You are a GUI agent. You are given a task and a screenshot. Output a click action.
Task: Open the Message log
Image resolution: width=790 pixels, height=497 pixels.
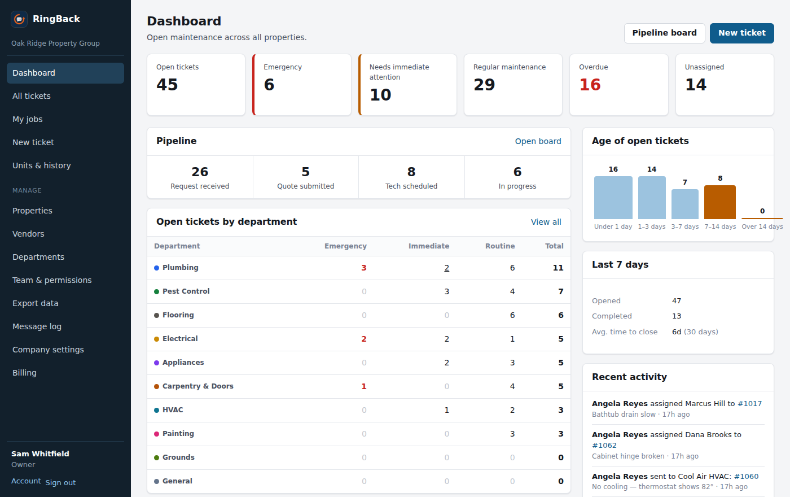[x=65, y=326]
